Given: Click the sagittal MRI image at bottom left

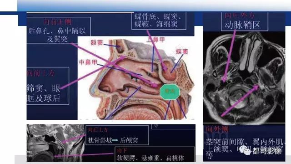Looking at the screenshot, I should (x=56, y=143).
